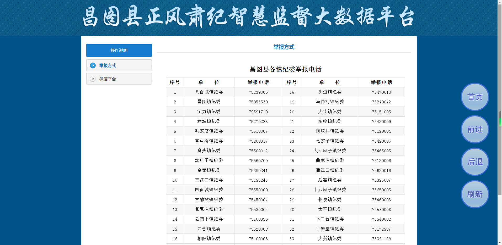502x245 pixels.
Task: Select the cell 亮中桥镇纪委
Action: point(209,141)
